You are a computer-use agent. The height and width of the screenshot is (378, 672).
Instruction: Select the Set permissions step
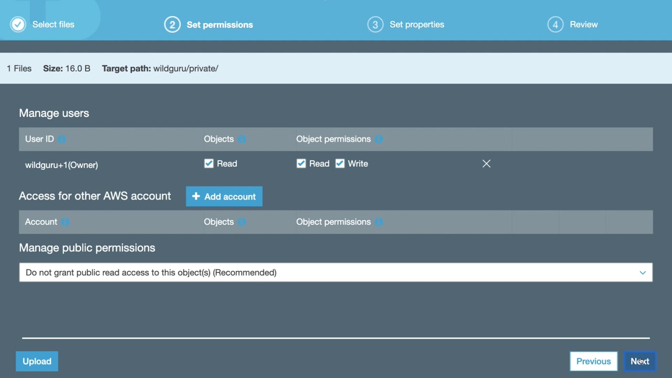[x=209, y=25]
